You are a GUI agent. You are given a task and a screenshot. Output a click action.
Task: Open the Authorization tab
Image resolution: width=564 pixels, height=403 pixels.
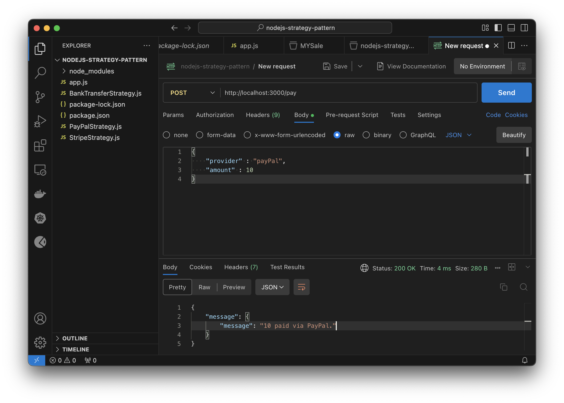pos(215,115)
